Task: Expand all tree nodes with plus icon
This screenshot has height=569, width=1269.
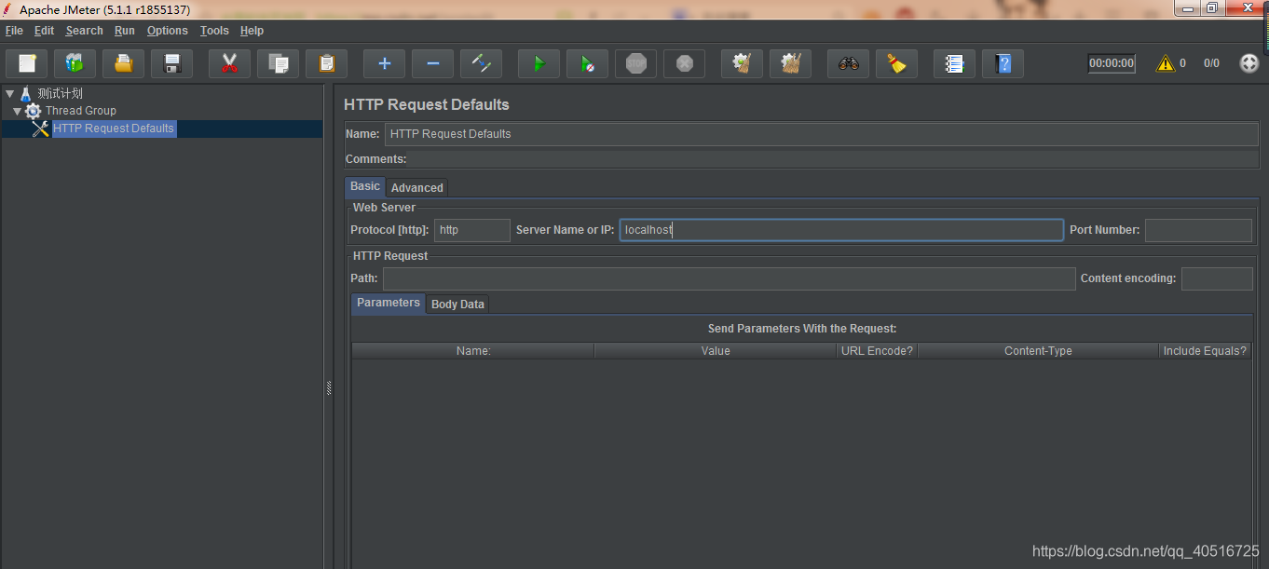Action: tap(384, 63)
